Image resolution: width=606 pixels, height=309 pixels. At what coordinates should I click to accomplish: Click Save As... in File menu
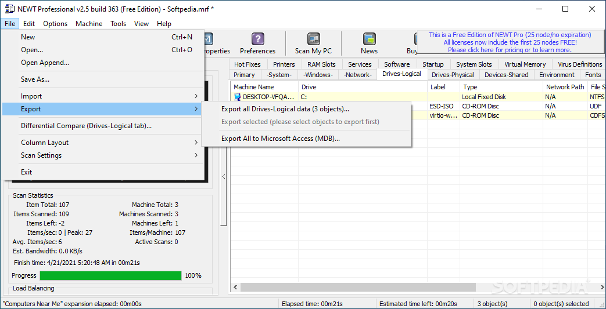(x=102, y=79)
